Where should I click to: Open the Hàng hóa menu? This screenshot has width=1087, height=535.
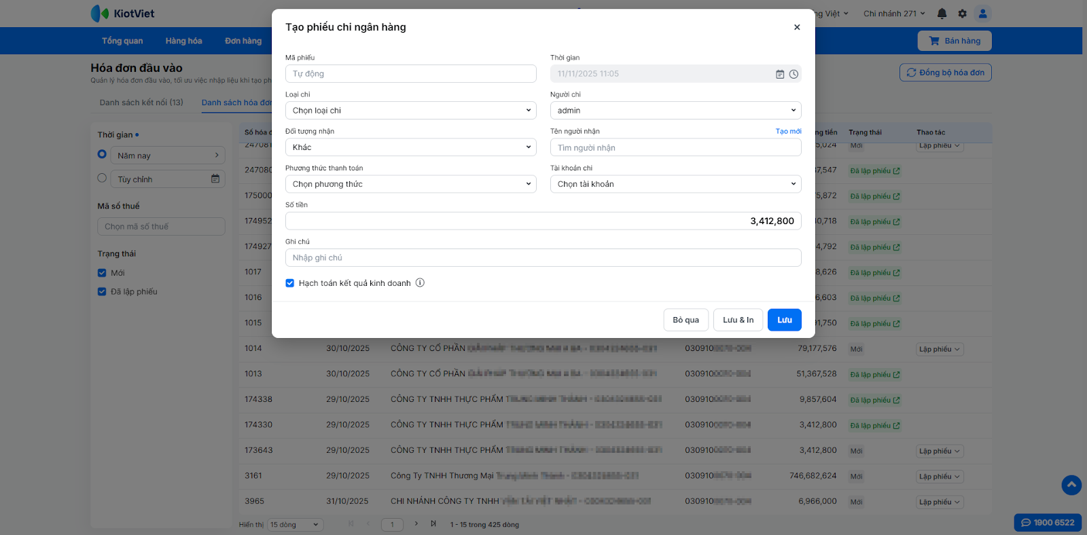point(183,41)
